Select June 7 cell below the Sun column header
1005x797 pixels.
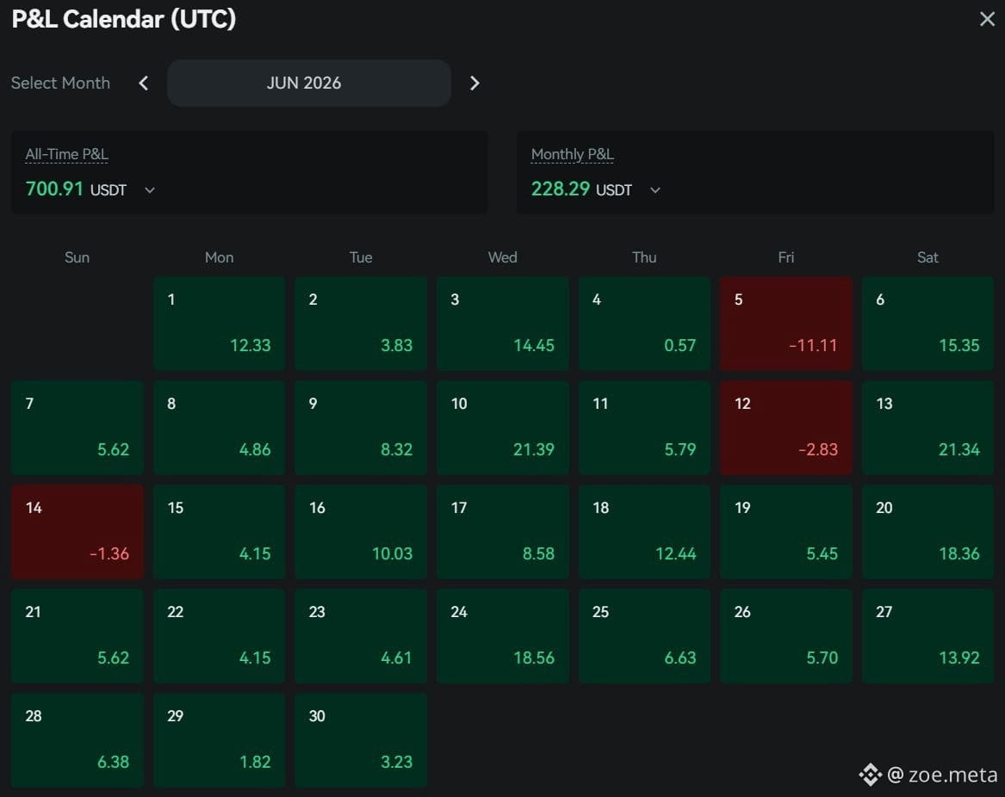pos(78,428)
